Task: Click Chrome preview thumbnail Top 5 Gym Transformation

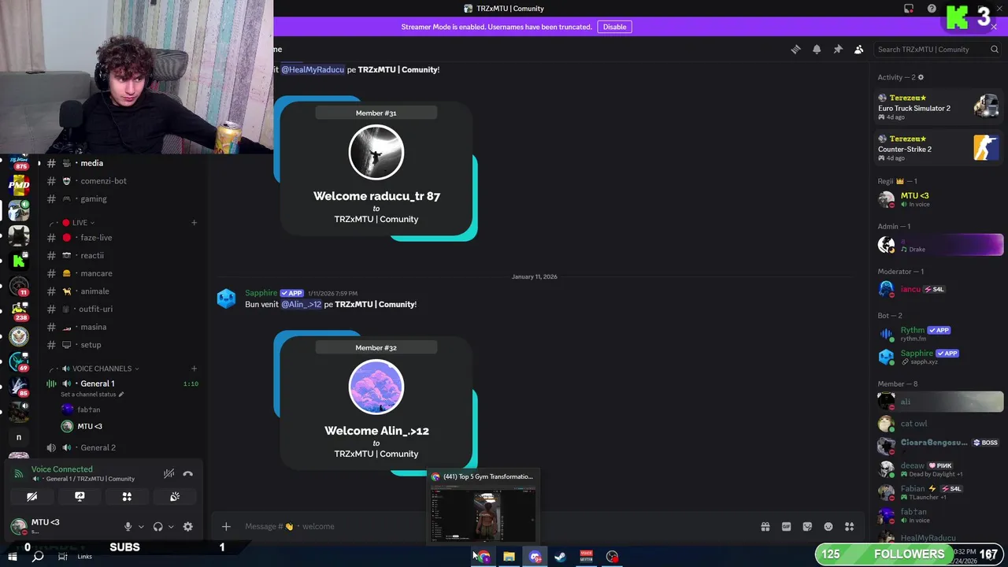Action: tap(483, 514)
